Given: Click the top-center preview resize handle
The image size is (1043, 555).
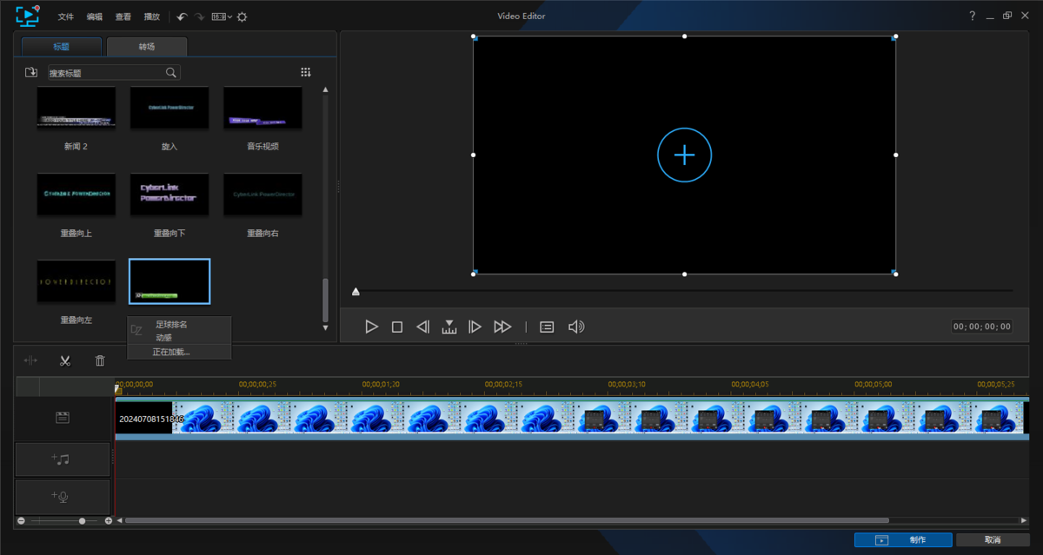Looking at the screenshot, I should click(x=685, y=36).
